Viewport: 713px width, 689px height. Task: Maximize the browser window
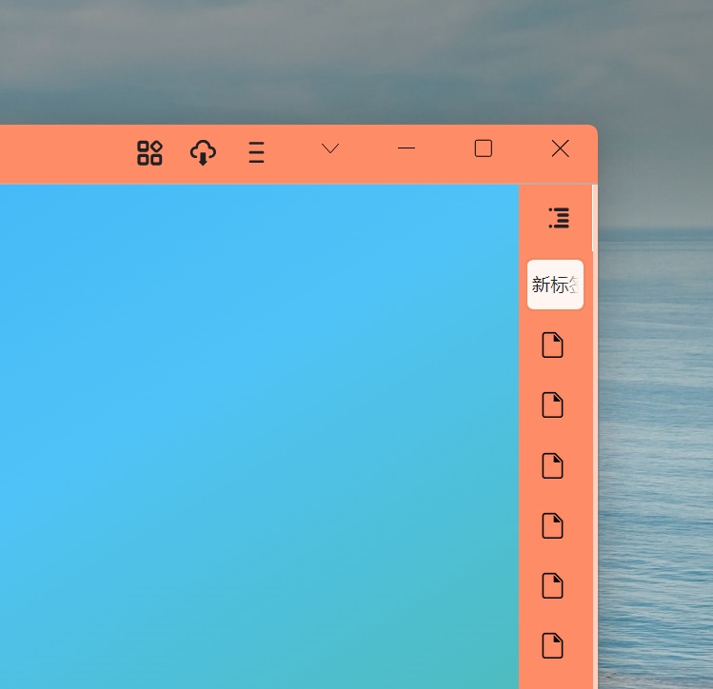[483, 148]
